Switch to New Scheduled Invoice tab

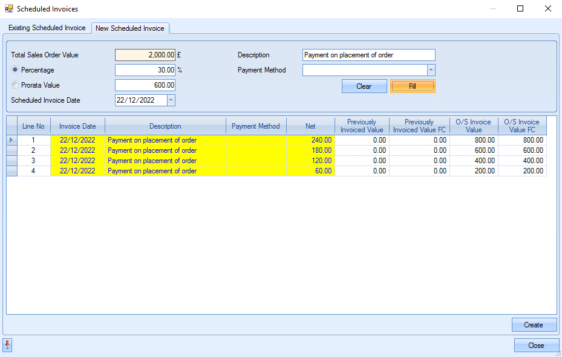[x=130, y=28]
